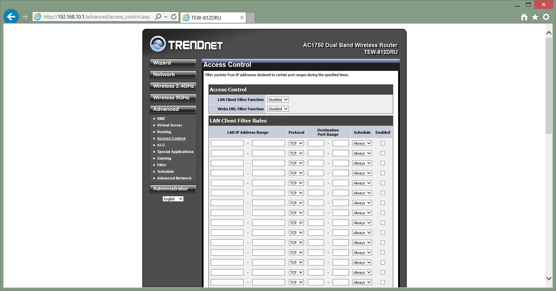The height and width of the screenshot is (291, 556).
Task: Click the address bar URL
Action: (x=97, y=17)
